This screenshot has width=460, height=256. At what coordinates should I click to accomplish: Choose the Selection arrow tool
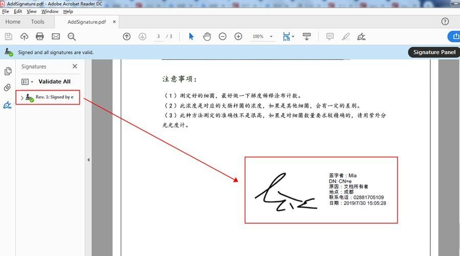point(191,36)
